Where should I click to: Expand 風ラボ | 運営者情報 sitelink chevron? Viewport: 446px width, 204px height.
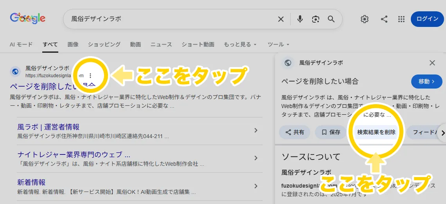click(x=256, y=130)
